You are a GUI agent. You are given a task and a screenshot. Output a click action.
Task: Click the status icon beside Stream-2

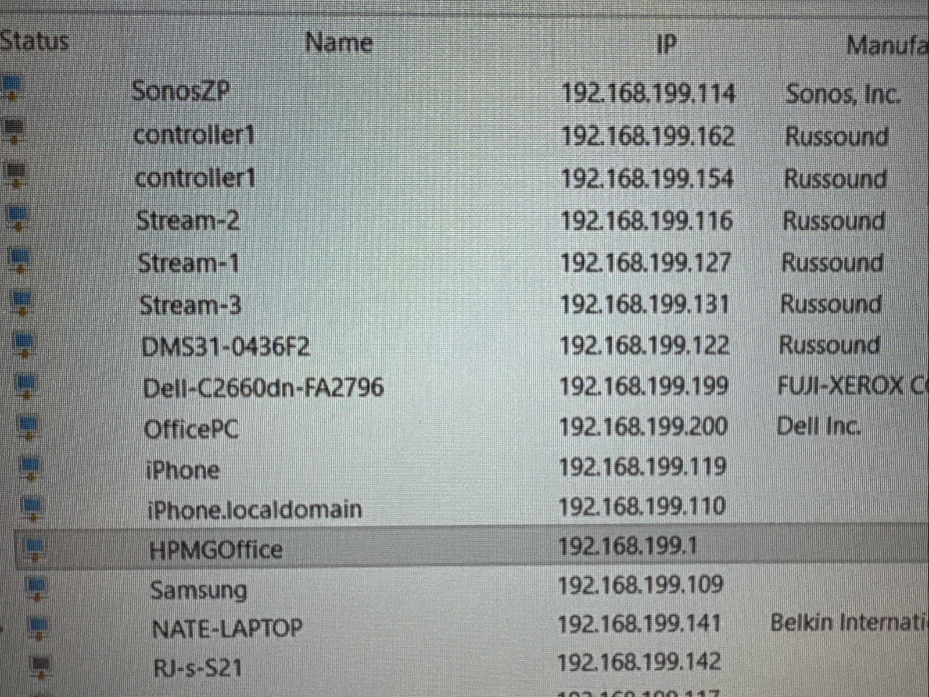click(19, 218)
